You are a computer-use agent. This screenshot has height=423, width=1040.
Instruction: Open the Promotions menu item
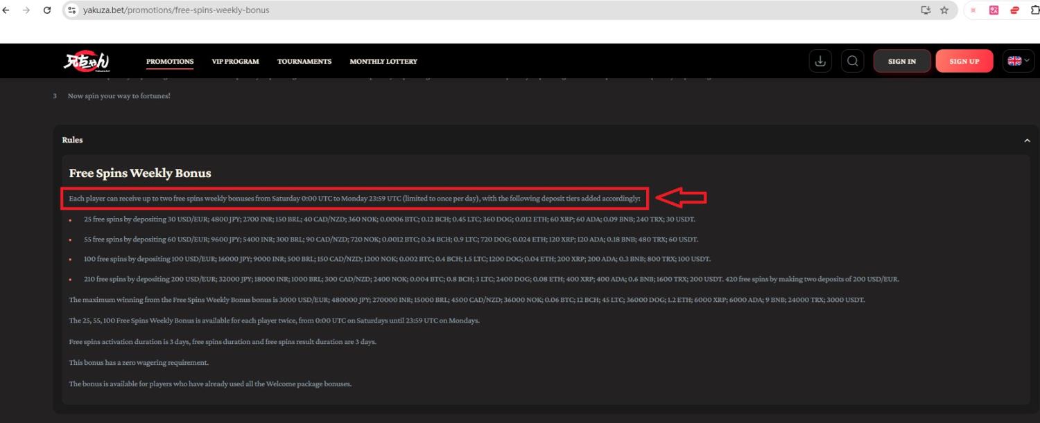[x=170, y=62]
